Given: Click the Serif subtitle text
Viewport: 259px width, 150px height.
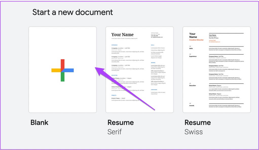Looking at the screenshot, I should pos(115,132).
